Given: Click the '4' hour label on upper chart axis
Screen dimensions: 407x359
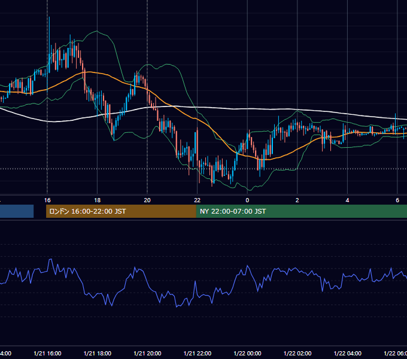Looking at the screenshot, I should [x=347, y=200].
